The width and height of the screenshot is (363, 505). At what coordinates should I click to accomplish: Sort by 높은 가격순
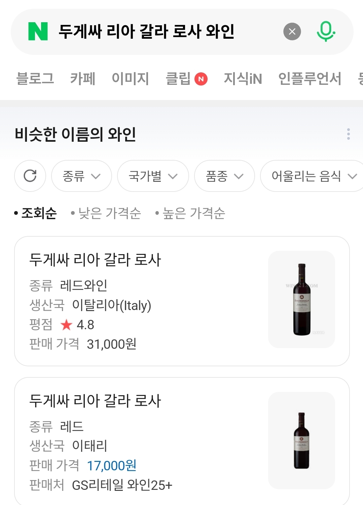193,213
